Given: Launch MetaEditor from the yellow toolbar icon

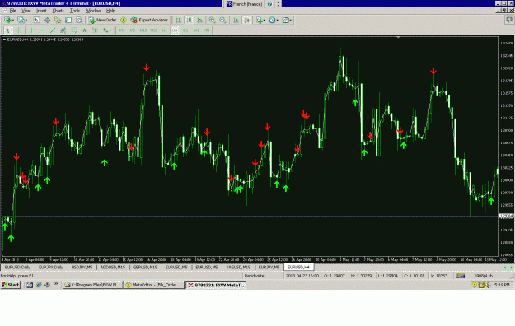Looking at the screenshot, I should click(123, 20).
